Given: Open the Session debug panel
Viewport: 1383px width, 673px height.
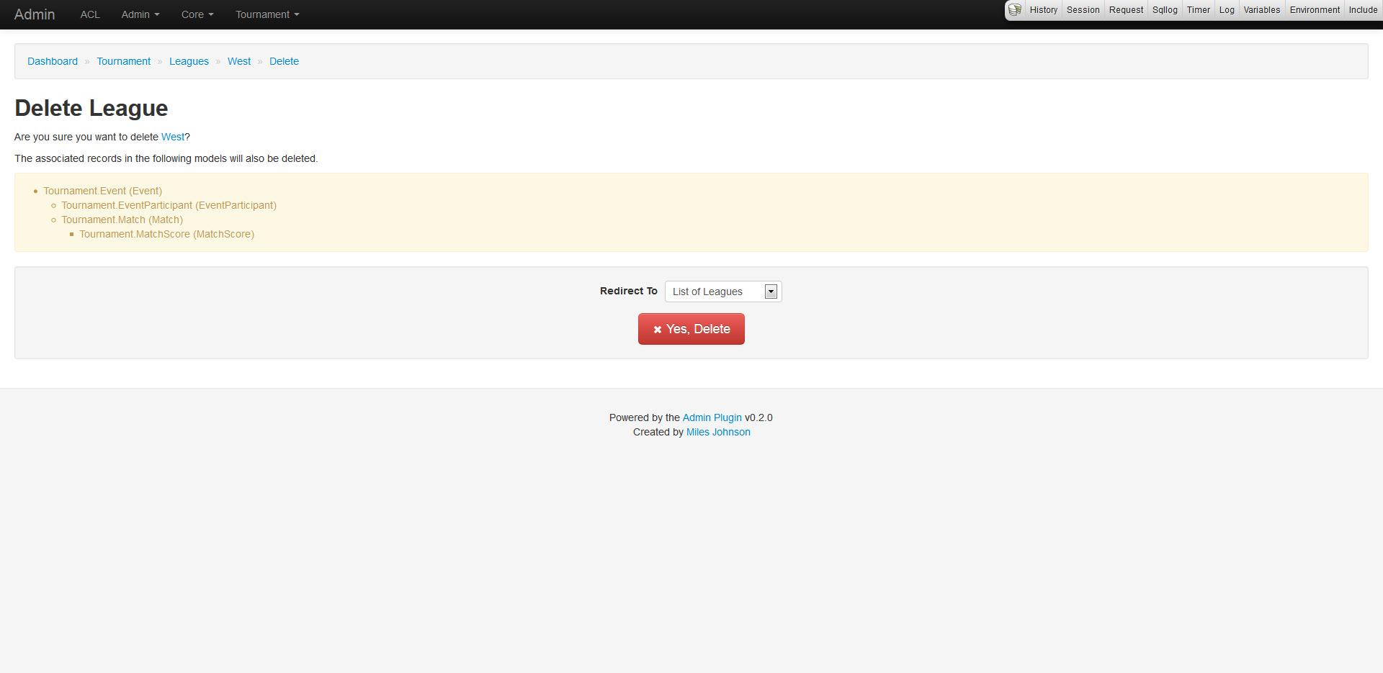Looking at the screenshot, I should point(1083,10).
